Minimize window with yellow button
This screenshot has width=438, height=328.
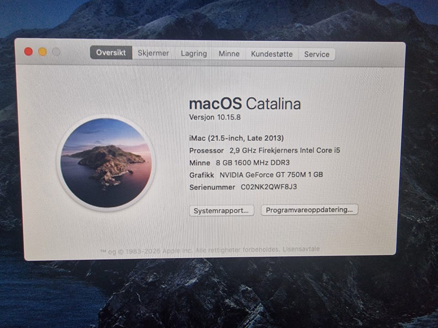42,52
